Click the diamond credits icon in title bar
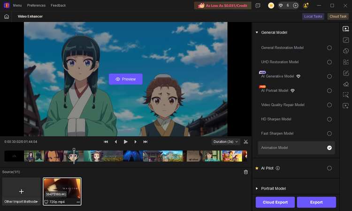The height and width of the screenshot is (211, 352). tap(281, 5)
